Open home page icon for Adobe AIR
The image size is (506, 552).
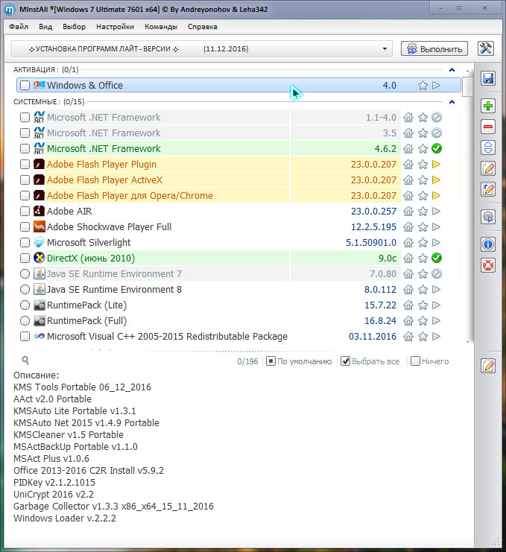[408, 212]
